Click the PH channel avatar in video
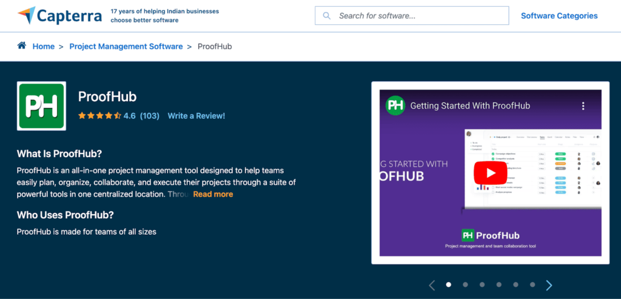The width and height of the screenshot is (621, 299). [395, 106]
